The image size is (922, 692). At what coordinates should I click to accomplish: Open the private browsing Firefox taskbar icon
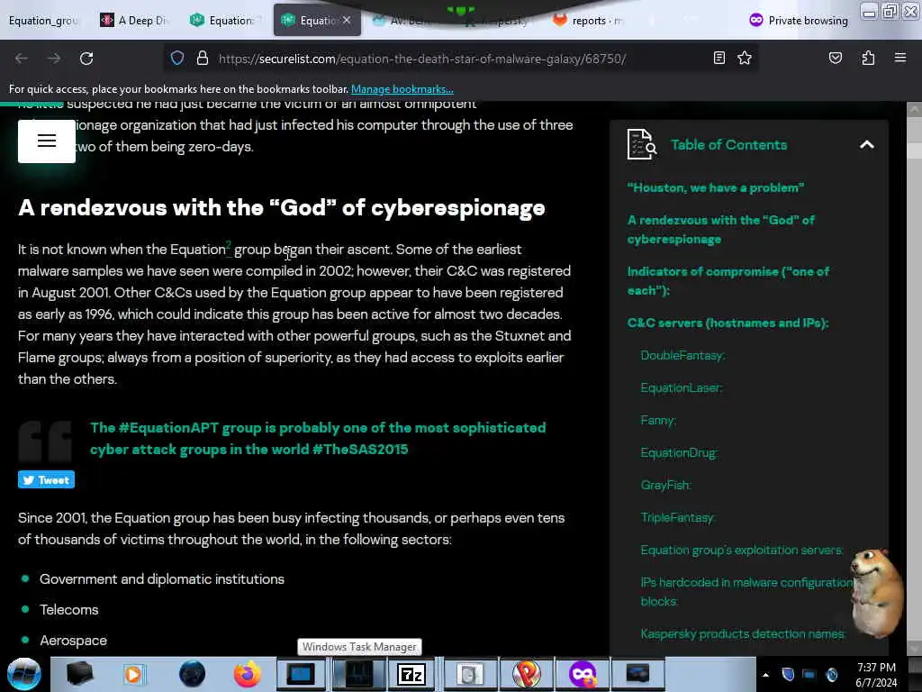pos(583,674)
